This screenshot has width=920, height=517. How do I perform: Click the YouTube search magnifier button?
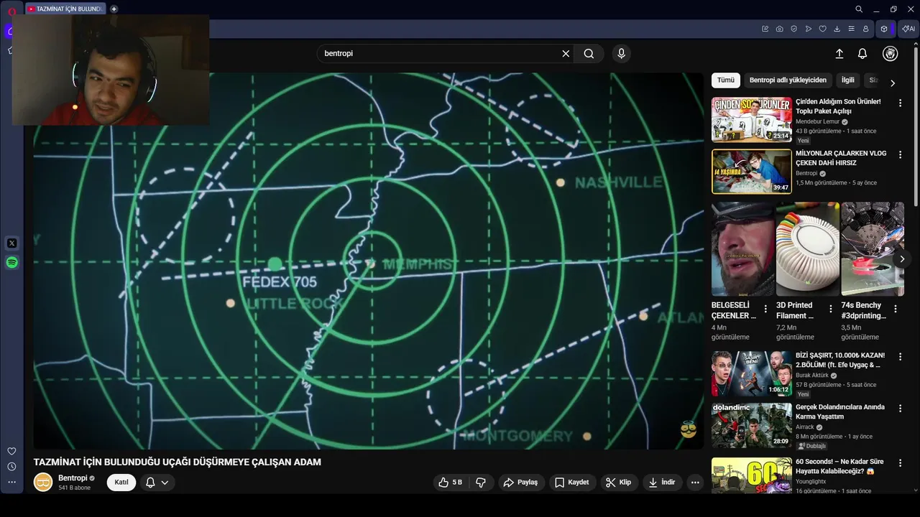[x=589, y=53]
